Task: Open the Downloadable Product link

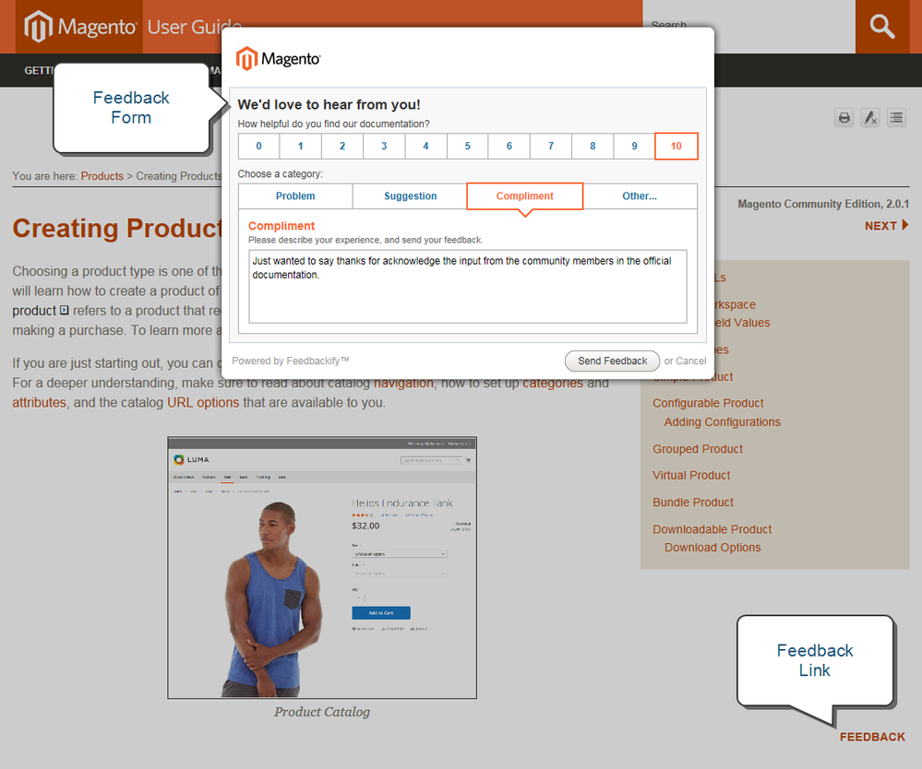Action: tap(712, 529)
